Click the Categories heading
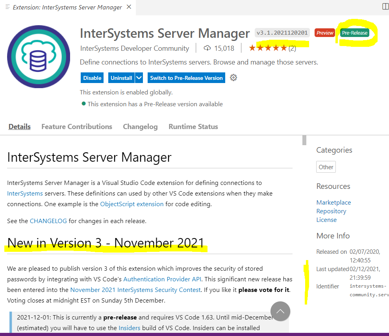 [334, 150]
